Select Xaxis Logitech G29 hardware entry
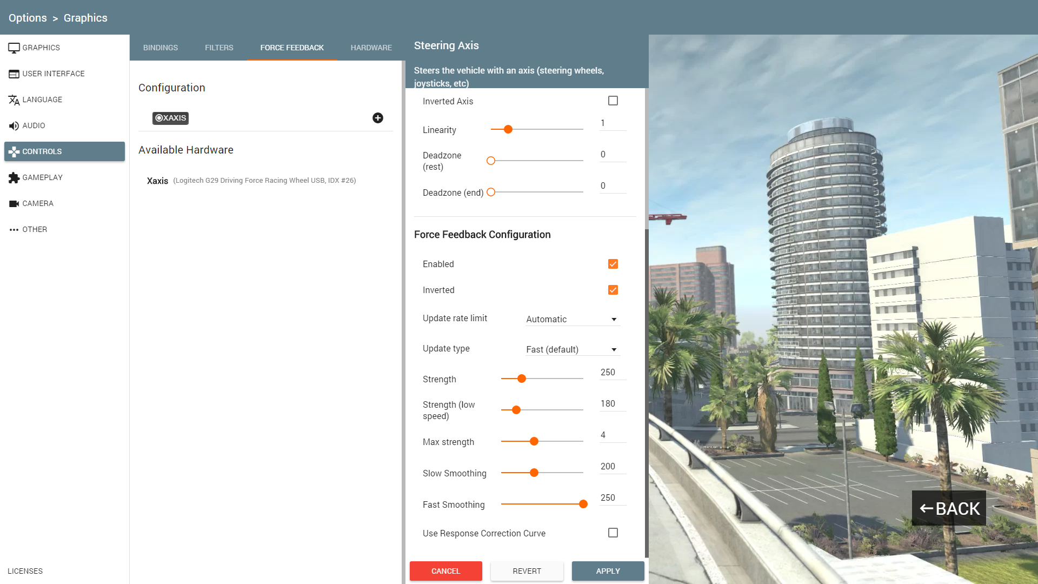The image size is (1038, 584). [x=251, y=181]
